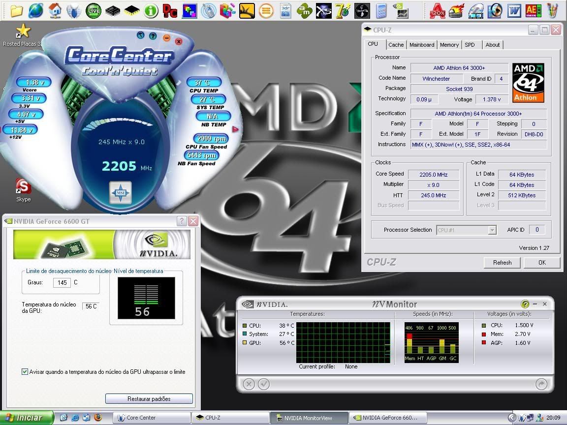Launch the Microsoft Word icon in top bar
Screen dimensions: 567x425
click(x=514, y=11)
